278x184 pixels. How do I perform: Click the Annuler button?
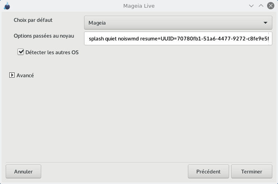pyautogui.click(x=23, y=171)
